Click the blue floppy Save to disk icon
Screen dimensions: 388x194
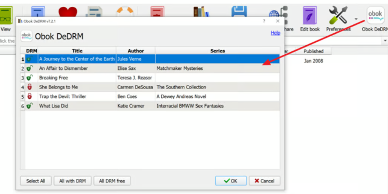pos(239,12)
